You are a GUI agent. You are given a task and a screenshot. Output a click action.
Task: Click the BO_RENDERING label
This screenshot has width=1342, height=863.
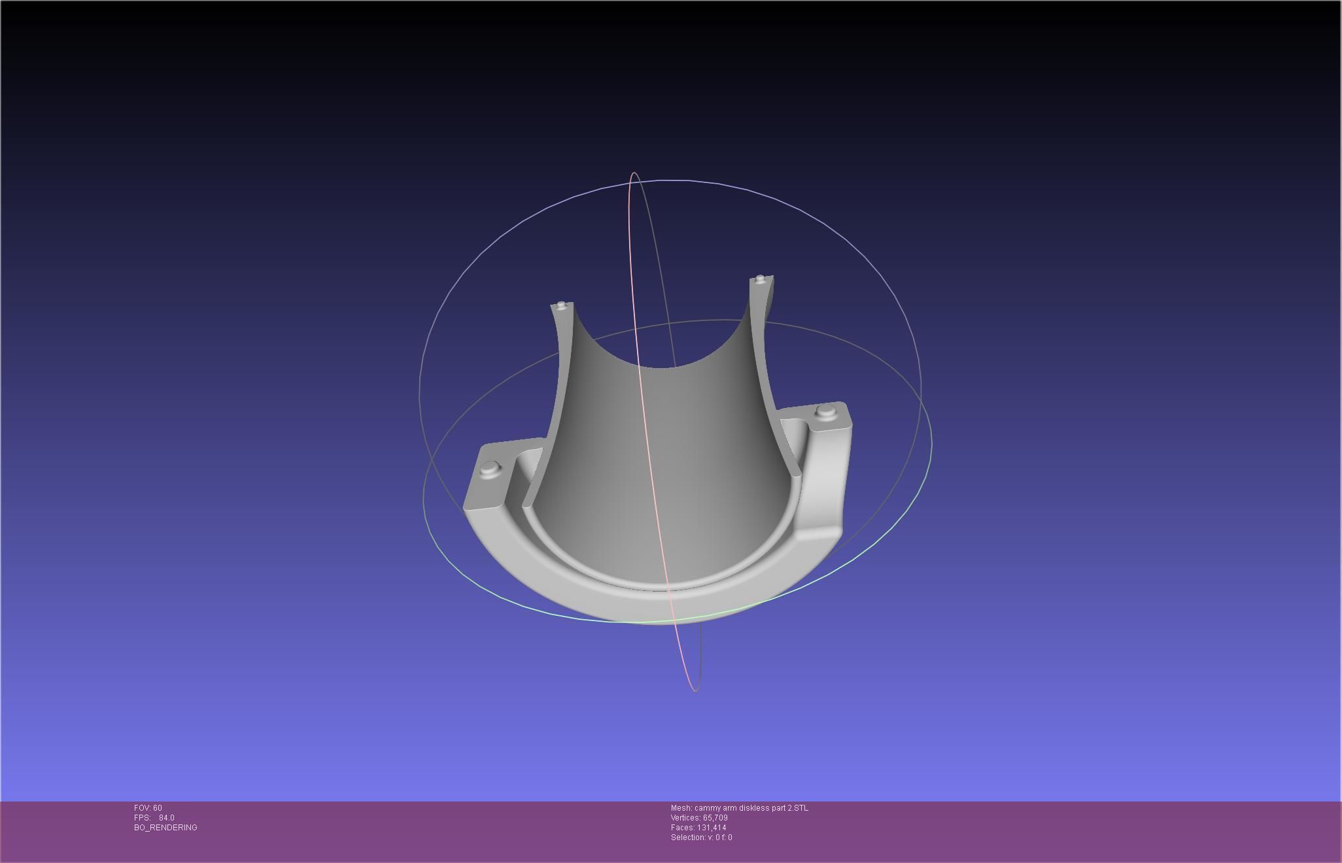point(165,828)
